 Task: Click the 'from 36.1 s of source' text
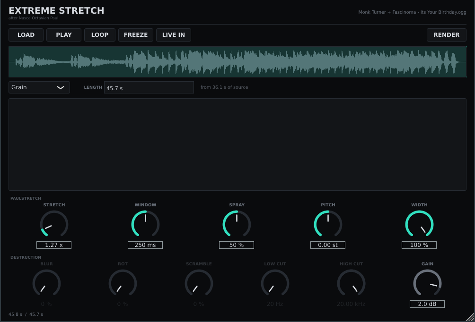(x=224, y=87)
